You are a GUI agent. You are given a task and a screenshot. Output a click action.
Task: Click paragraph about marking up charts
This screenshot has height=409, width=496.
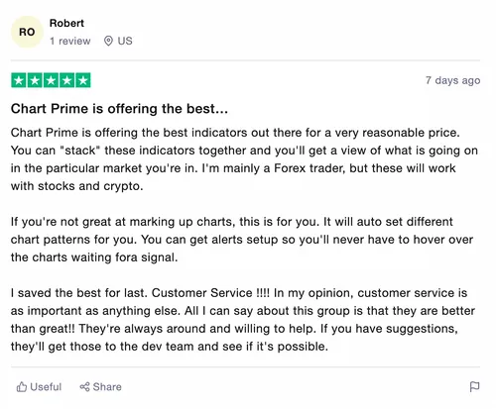point(242,240)
